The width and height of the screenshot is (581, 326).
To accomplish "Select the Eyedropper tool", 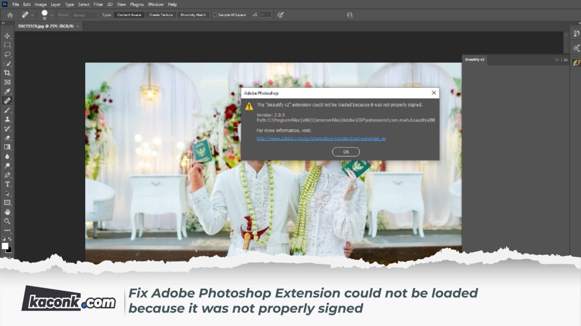I will click(7, 91).
